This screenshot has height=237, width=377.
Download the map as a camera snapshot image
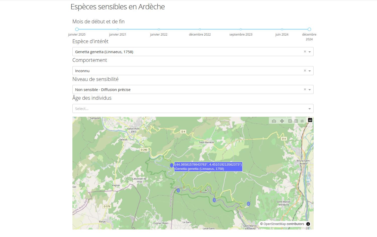273,121
